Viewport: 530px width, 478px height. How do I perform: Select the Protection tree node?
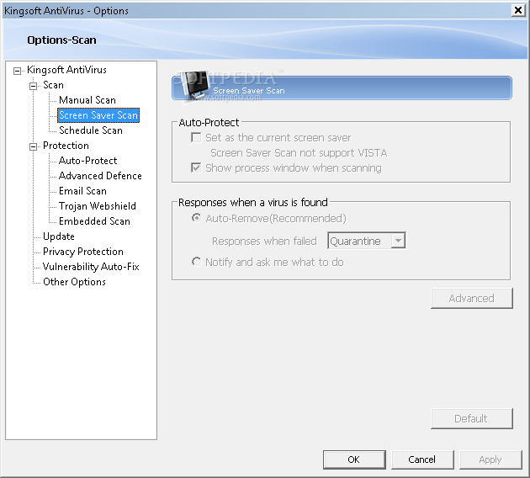coord(66,146)
